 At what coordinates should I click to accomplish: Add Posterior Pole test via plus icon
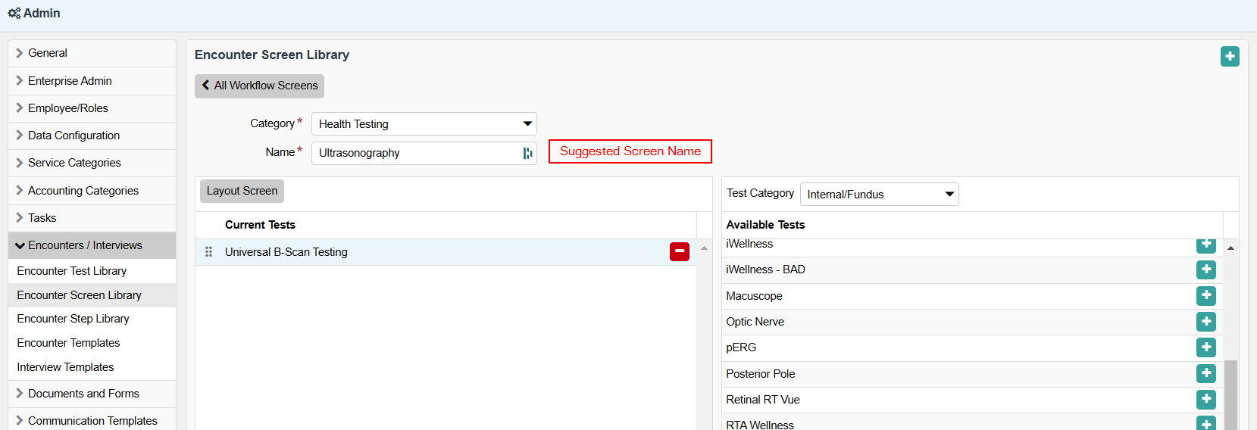click(1205, 374)
